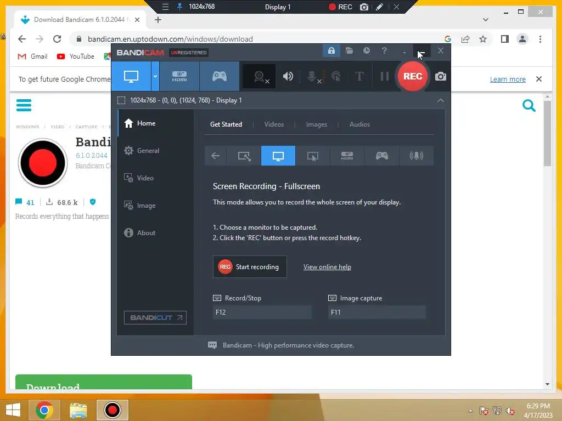Screen dimensions: 562x421
Task: Show hidden system tray icons arrow
Action: [x=470, y=411]
